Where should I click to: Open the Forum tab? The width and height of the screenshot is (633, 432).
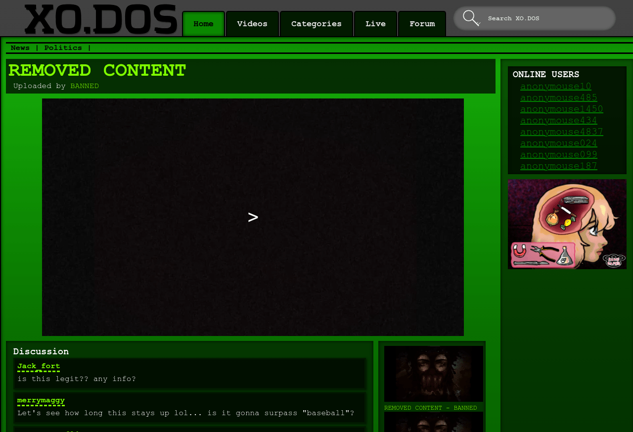422,24
